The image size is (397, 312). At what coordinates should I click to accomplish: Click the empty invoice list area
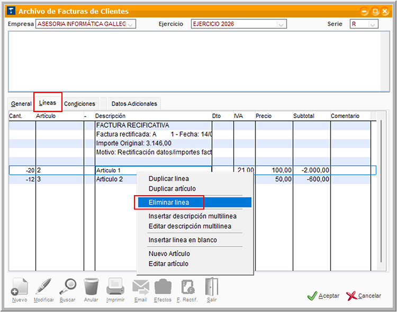[x=195, y=61]
